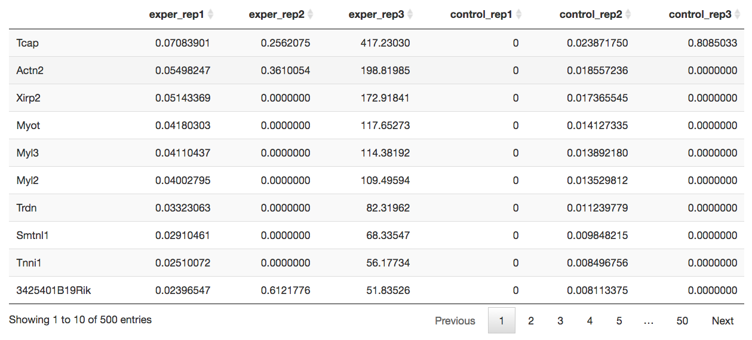
Task: Go to page 2 of table
Action: pos(530,321)
